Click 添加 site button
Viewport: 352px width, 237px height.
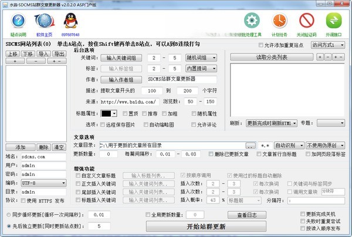(x=21, y=147)
